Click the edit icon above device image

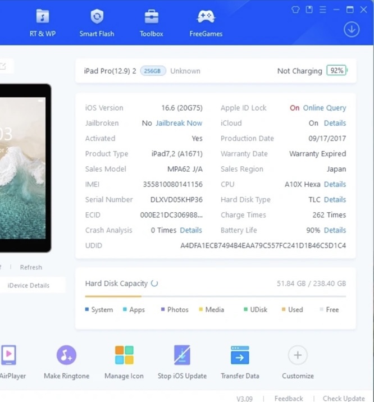click(x=3, y=66)
